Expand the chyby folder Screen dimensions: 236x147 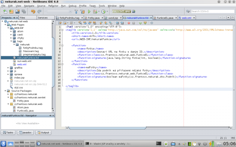coord(11,38)
